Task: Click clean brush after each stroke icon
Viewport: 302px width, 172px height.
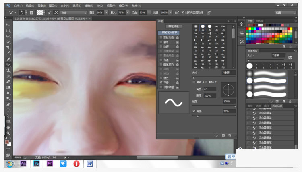Action: click(x=56, y=13)
